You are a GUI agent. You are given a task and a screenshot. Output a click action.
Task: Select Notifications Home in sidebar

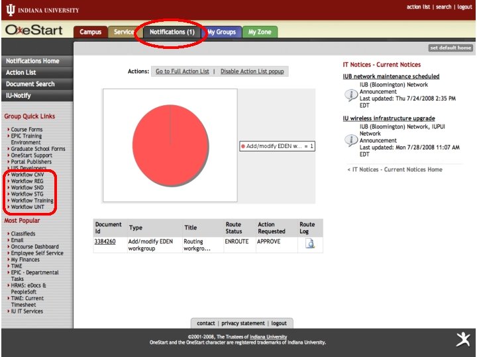pyautogui.click(x=37, y=61)
